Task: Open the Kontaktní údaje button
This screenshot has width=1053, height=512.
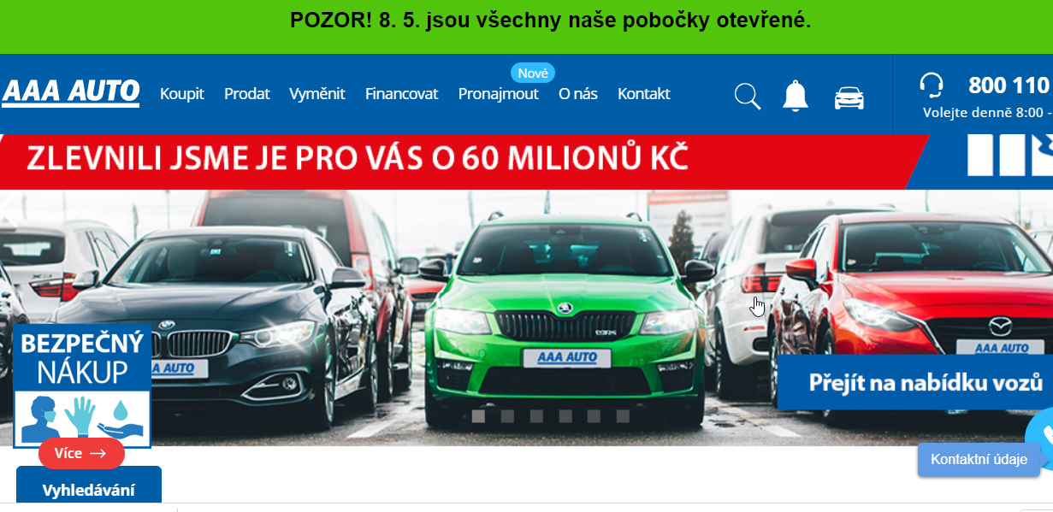Action: (979, 459)
